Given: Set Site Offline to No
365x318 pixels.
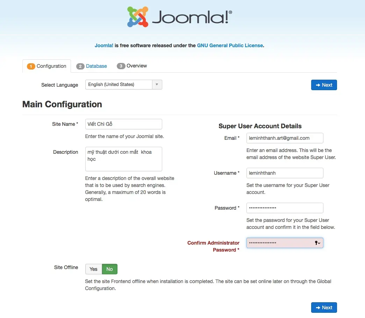Looking at the screenshot, I should click(110, 269).
